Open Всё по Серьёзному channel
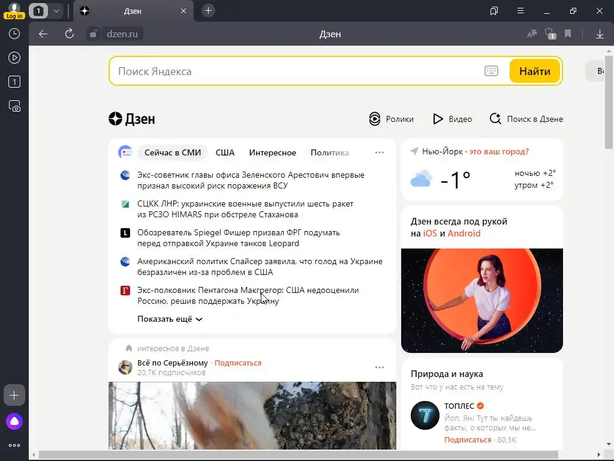 pyautogui.click(x=172, y=363)
